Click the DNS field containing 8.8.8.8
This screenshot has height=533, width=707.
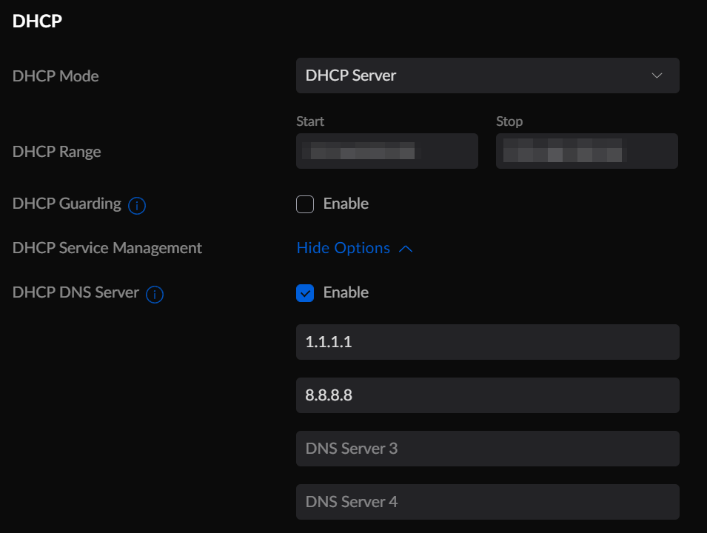[487, 395]
